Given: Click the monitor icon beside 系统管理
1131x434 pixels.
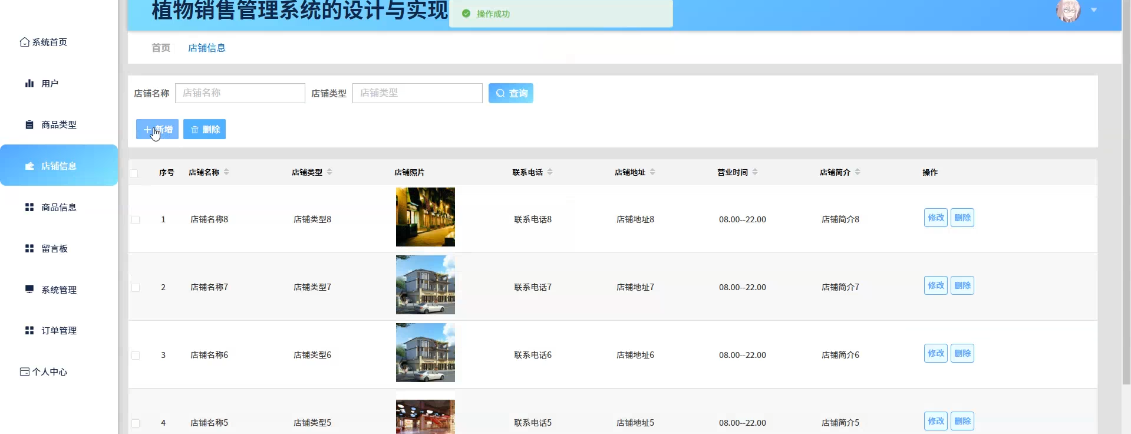Looking at the screenshot, I should (x=29, y=289).
